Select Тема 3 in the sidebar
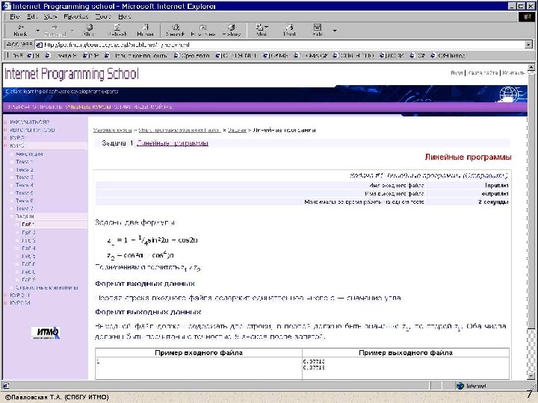Viewport: 538px width, 403px height. [x=25, y=178]
